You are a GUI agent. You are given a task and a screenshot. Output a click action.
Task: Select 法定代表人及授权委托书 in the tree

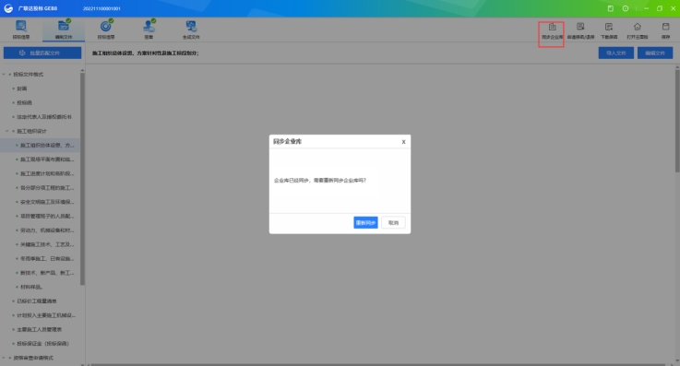point(44,117)
